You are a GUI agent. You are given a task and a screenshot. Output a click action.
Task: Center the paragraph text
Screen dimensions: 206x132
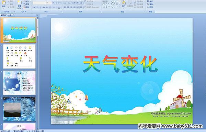tap(68, 7)
